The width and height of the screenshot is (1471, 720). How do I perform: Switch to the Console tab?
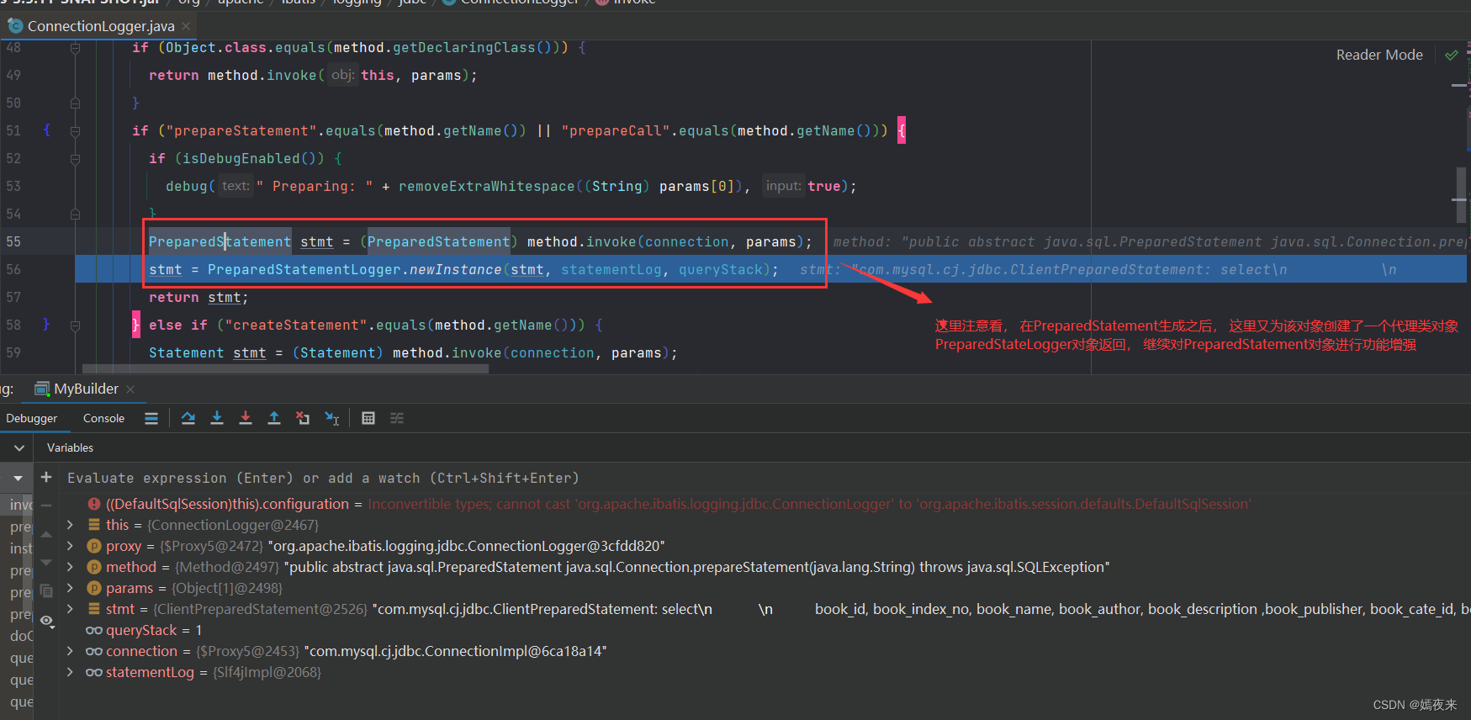[x=103, y=418]
